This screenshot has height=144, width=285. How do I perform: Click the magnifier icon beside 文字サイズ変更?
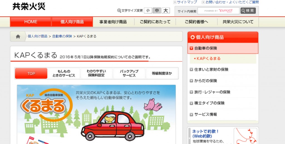(x=119, y=11)
